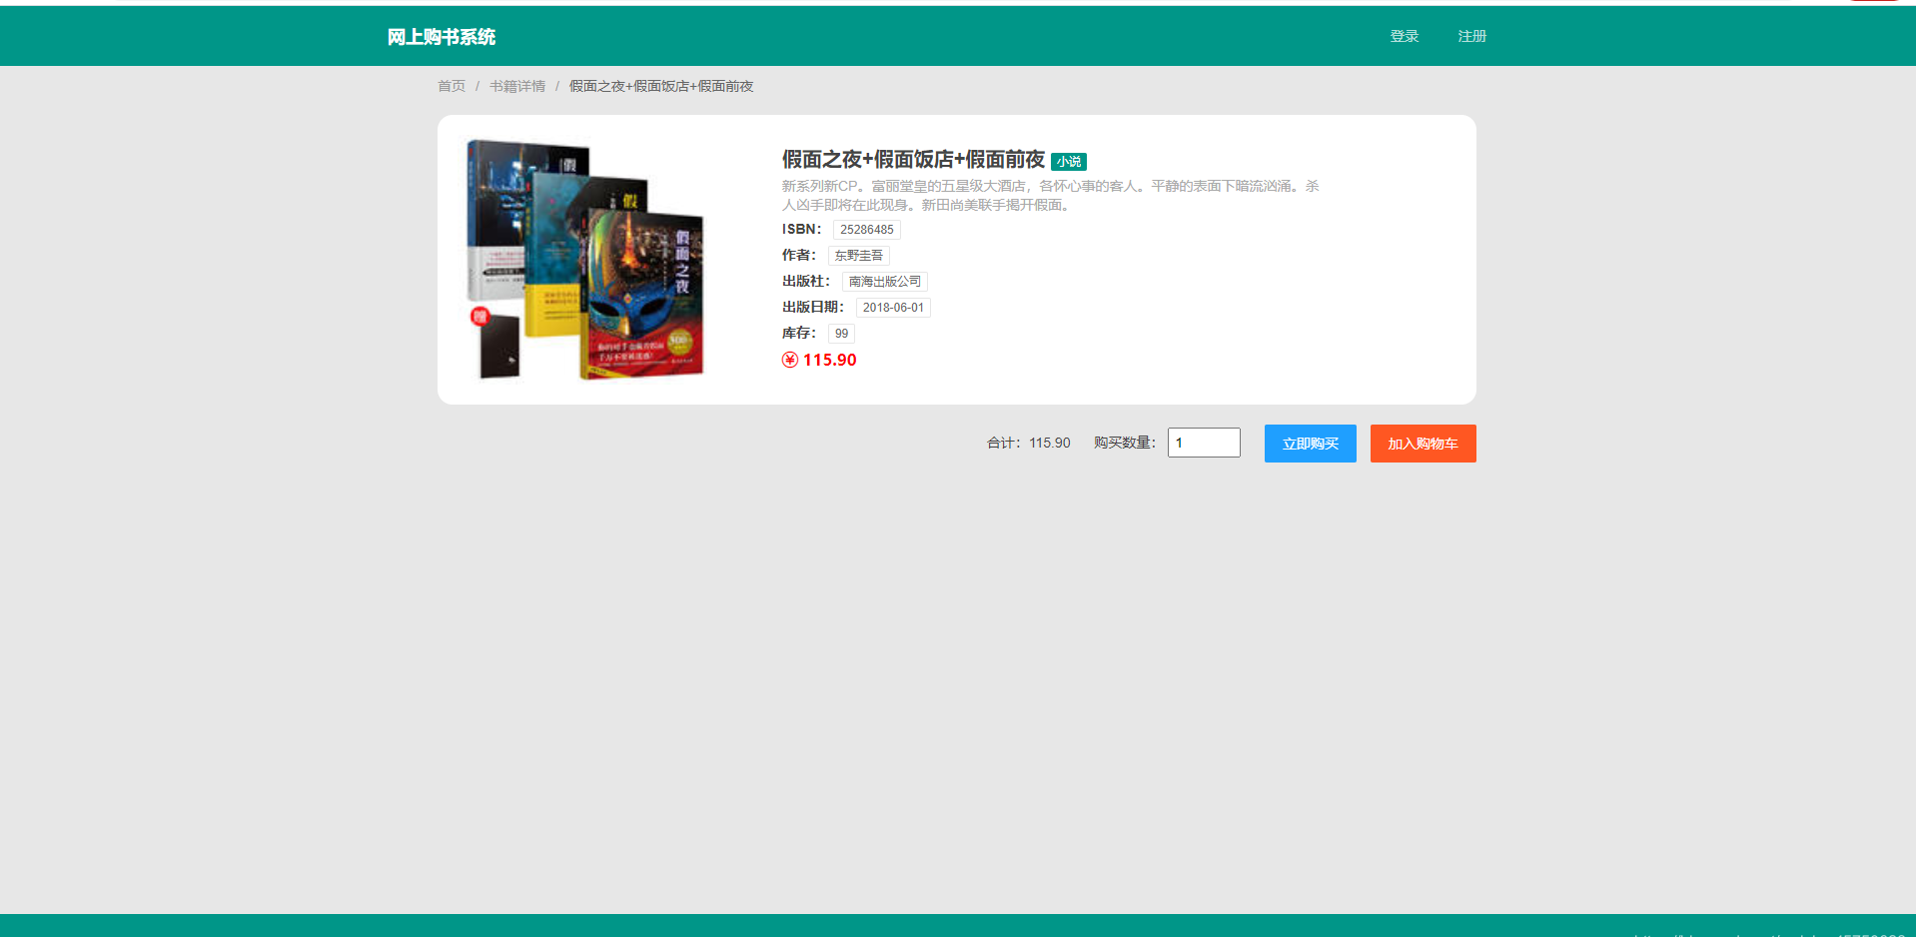Screen dimensions: 1916x937
Task: Select the purchase quantity input box
Action: (1203, 443)
